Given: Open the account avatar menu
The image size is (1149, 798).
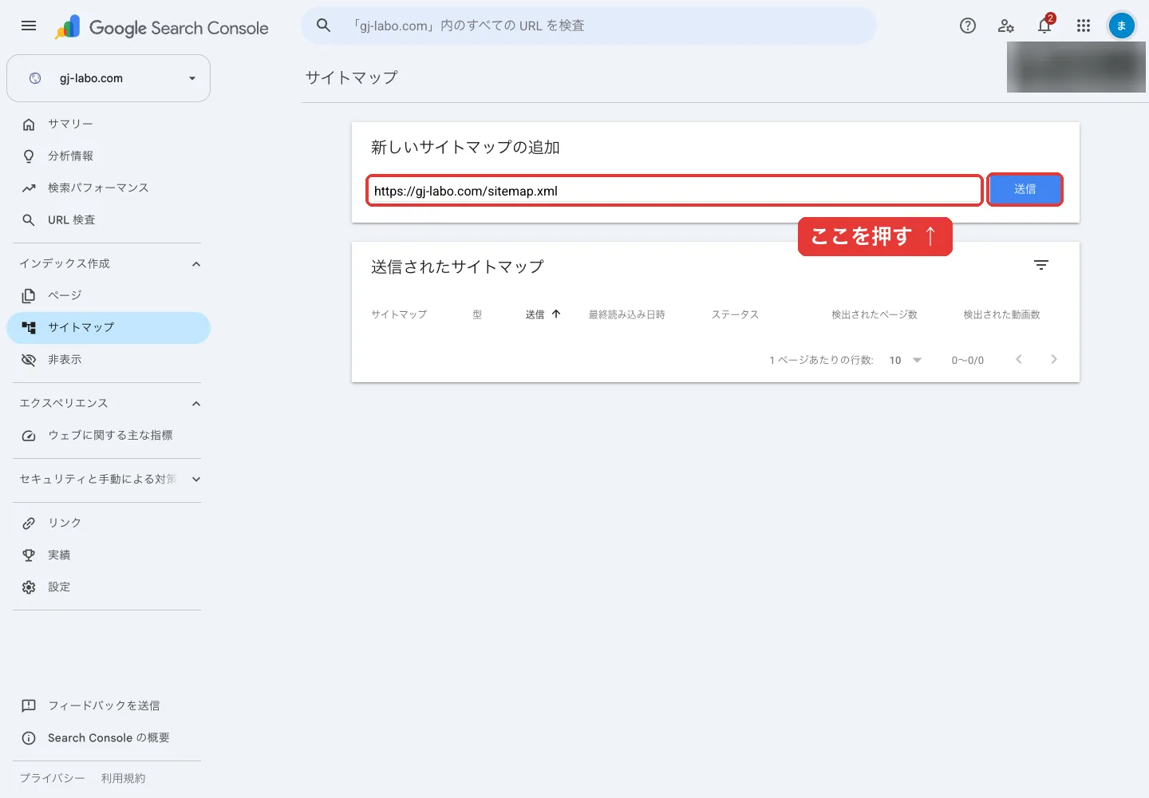Looking at the screenshot, I should [1121, 26].
